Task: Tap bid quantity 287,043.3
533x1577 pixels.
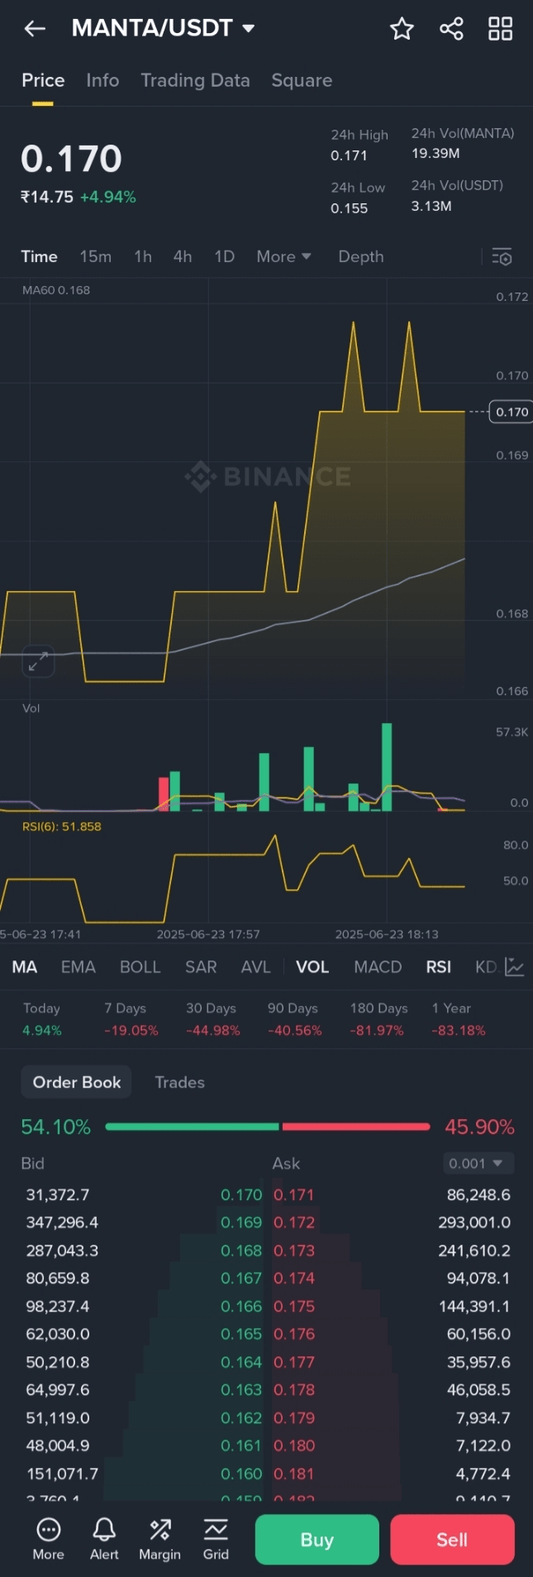Action: point(62,1251)
